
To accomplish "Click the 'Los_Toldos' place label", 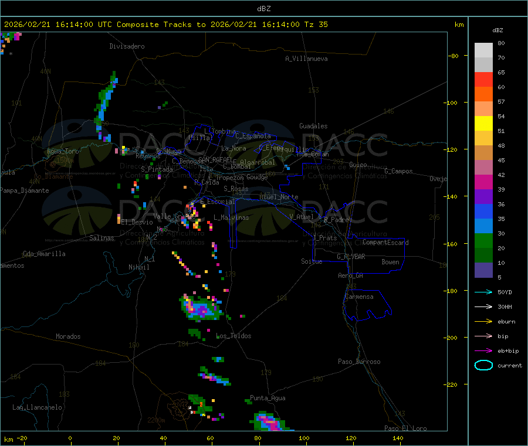I will pos(233,336).
